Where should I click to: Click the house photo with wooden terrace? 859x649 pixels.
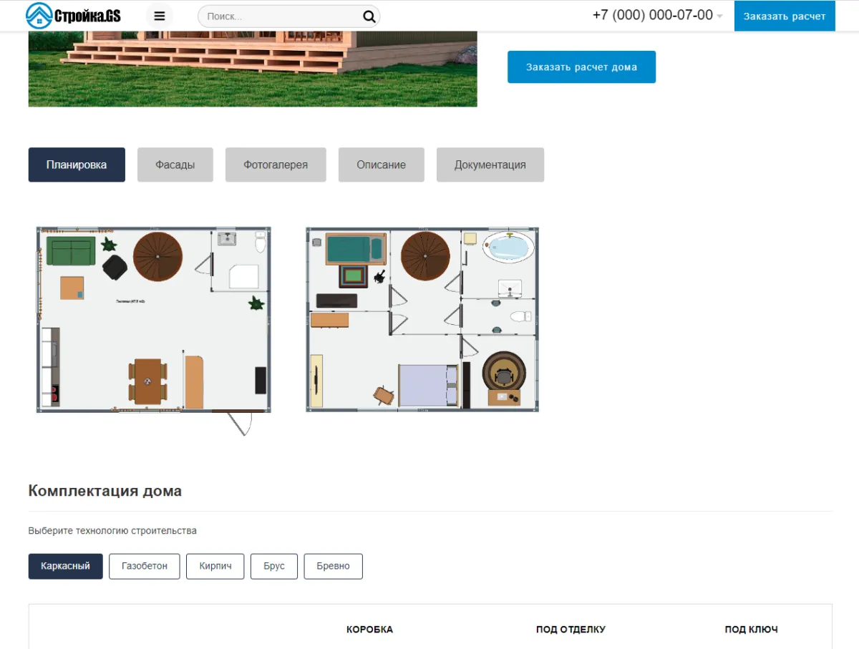tap(252, 69)
